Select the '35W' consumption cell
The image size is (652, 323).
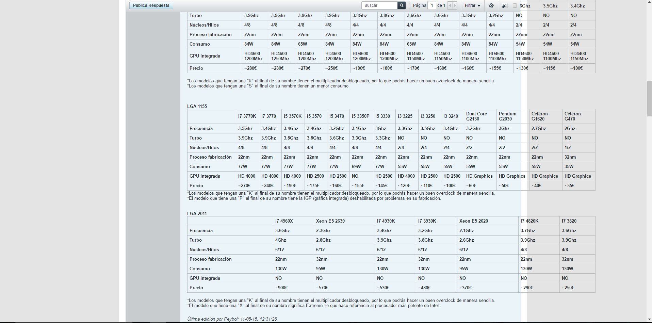coord(578,167)
